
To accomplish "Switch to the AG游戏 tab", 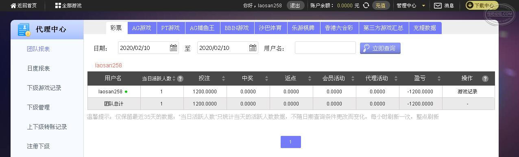I will tap(142, 28).
